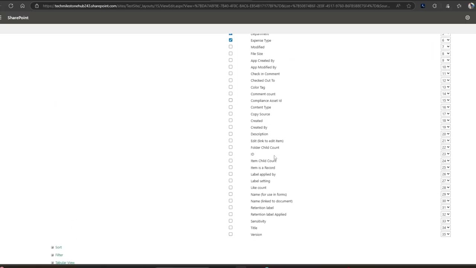Image resolution: width=476 pixels, height=268 pixels.
Task: Open position dropdown for Copy Source
Action: click(x=446, y=114)
